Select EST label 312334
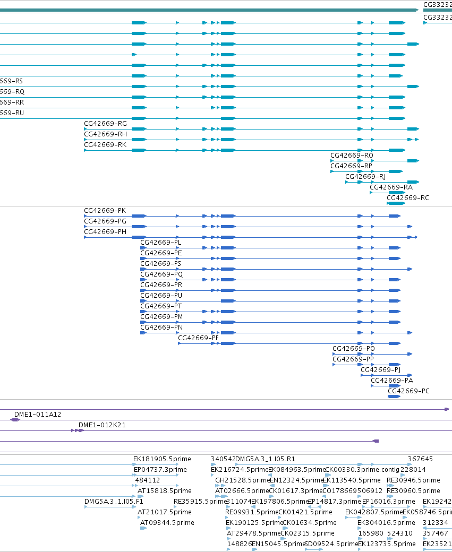Viewport: 452px width, 552px height. coord(436,522)
